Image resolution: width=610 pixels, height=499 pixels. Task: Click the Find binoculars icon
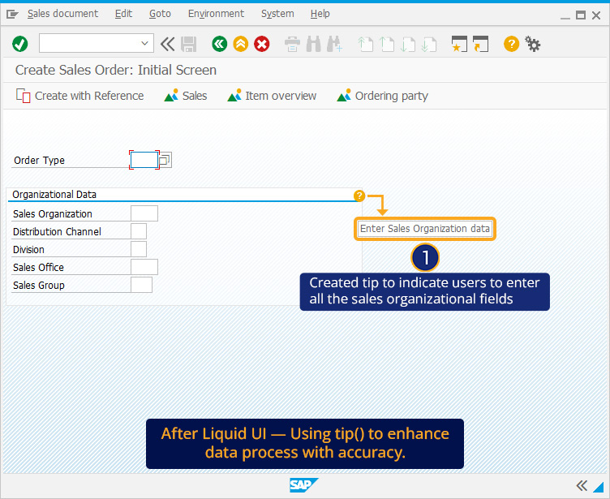click(x=314, y=44)
